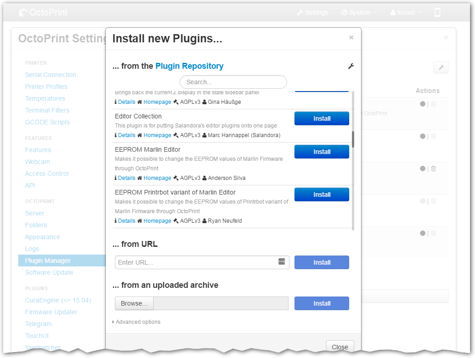
Task: Click the plugin list scrollbar thumb
Action: tap(353, 139)
